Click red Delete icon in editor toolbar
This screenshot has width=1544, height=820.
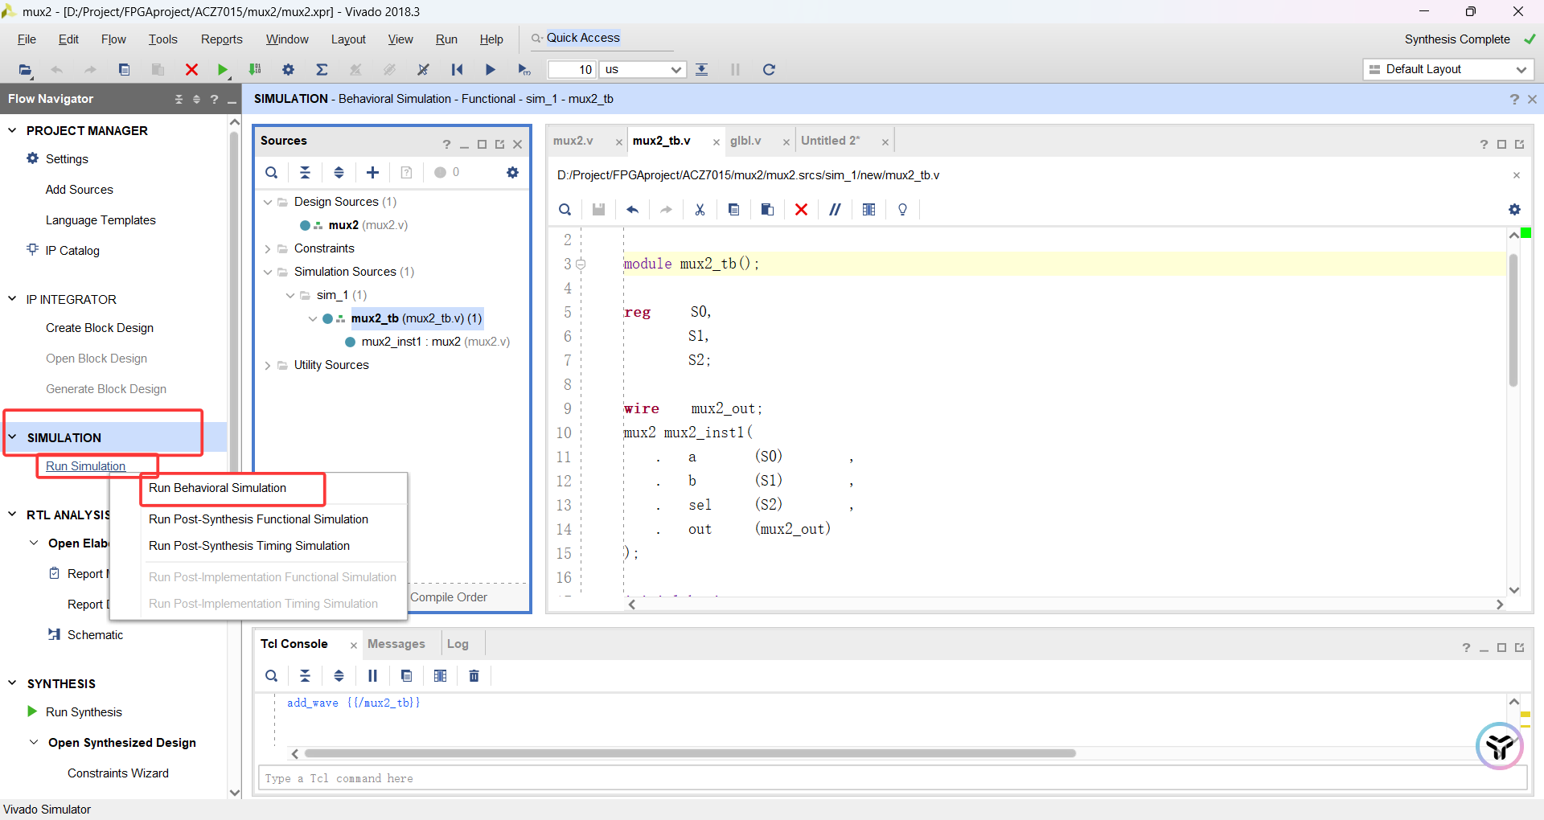tap(801, 210)
